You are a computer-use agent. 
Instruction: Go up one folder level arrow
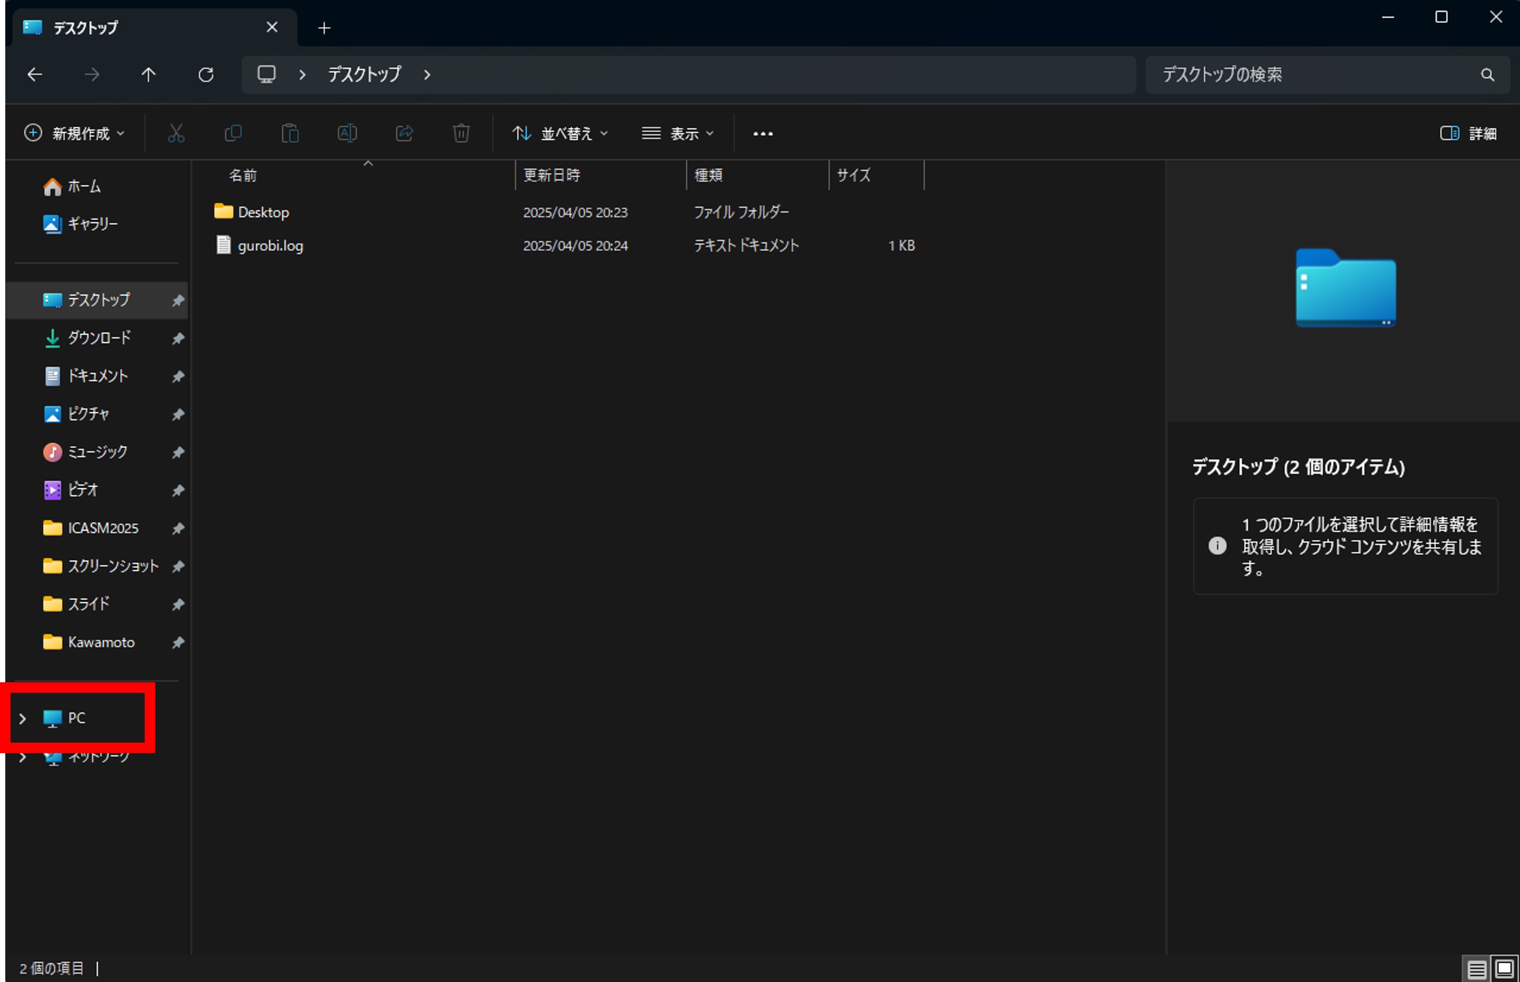pyautogui.click(x=148, y=75)
